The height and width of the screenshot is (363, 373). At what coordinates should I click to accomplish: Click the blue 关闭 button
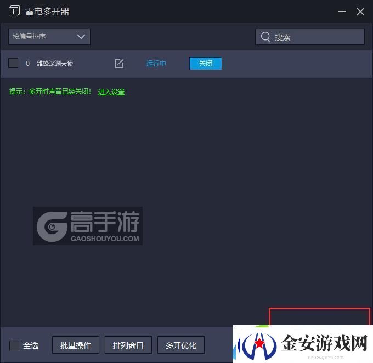206,64
